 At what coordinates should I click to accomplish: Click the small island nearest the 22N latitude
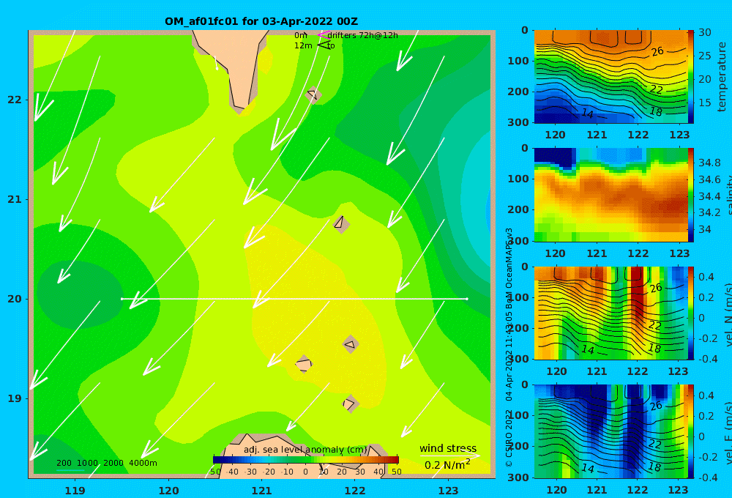(313, 94)
